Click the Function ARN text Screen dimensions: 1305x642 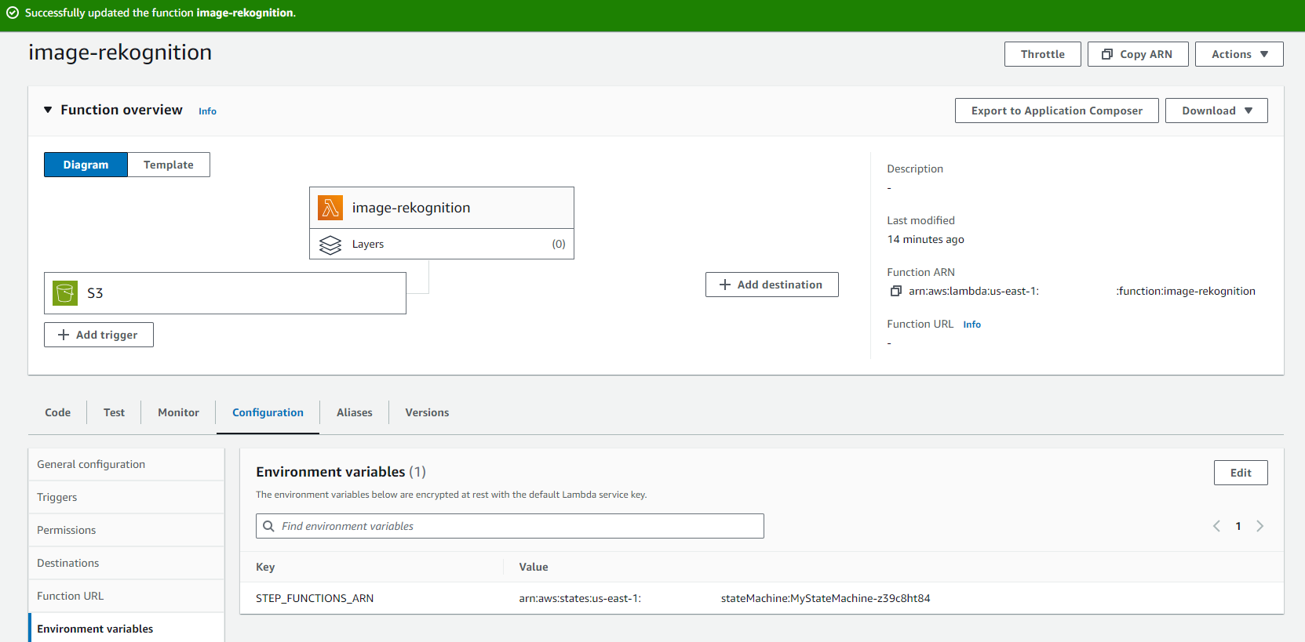1082,291
